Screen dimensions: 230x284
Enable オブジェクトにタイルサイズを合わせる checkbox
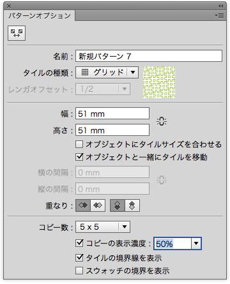pos(79,144)
